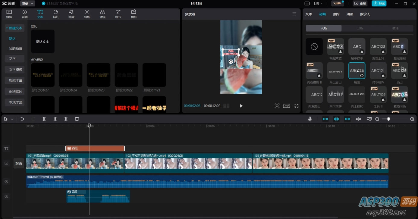This screenshot has height=219, width=418.
Task: Expand the selection tool mode dropdown arrow
Action: pos(12,119)
